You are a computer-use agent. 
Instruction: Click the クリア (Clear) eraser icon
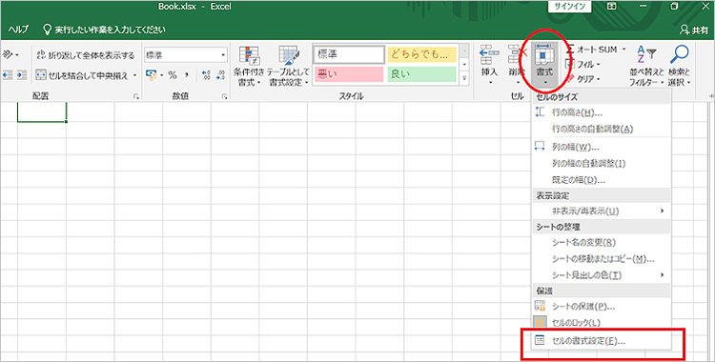pos(570,79)
